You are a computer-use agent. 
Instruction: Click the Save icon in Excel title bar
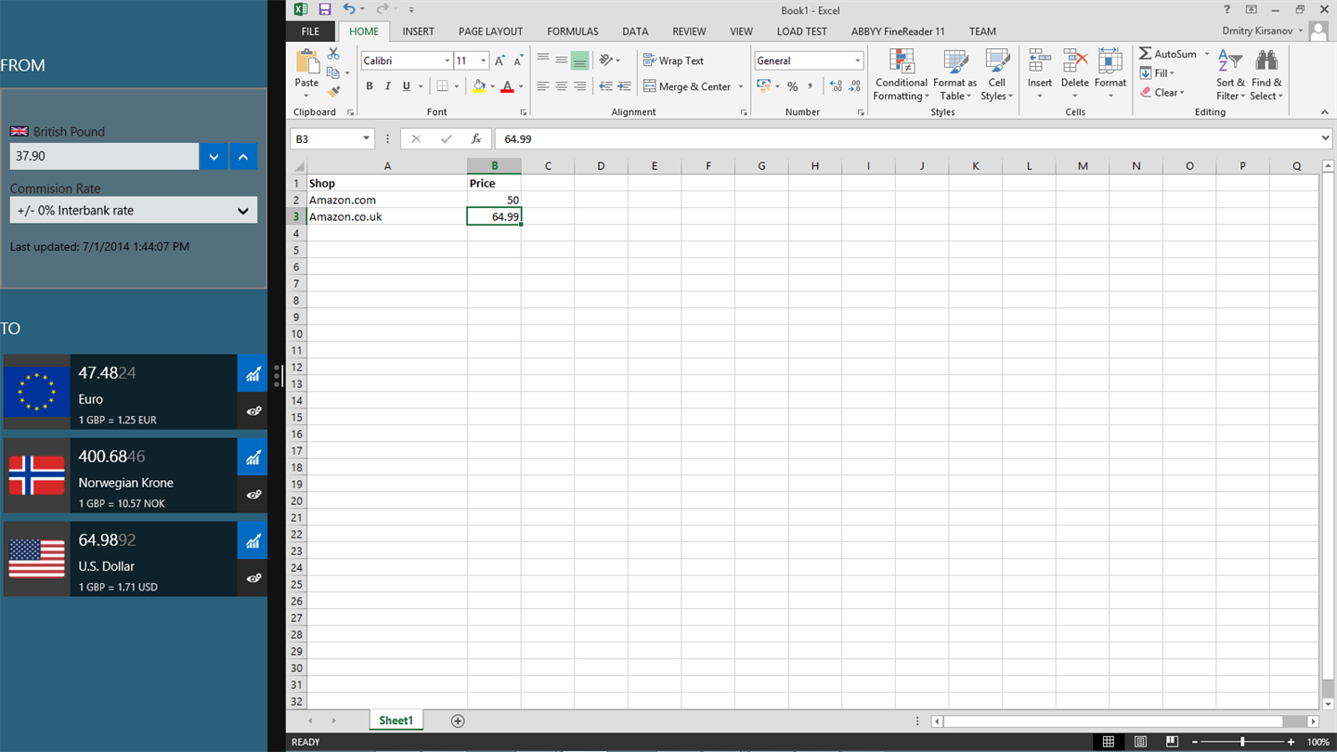[325, 9]
